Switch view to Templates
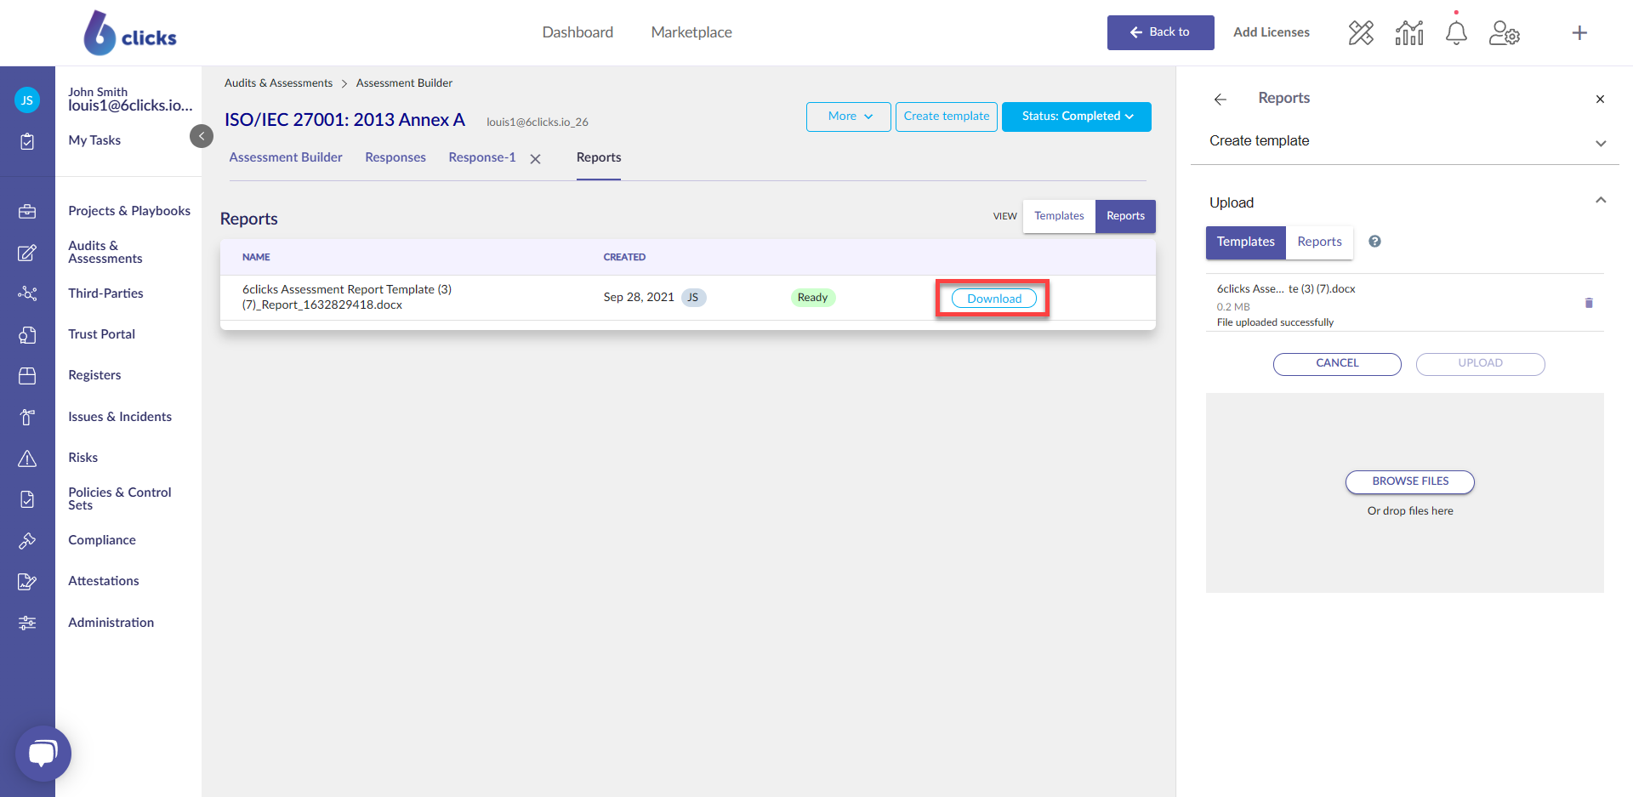This screenshot has height=797, width=1633. pyautogui.click(x=1059, y=216)
